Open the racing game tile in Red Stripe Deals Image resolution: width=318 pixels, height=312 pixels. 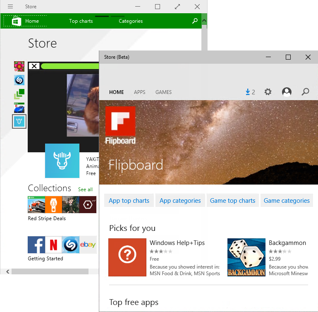pos(36,204)
